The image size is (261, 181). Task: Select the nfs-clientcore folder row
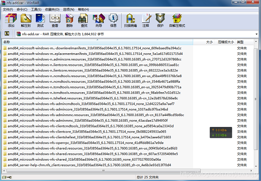point(87,131)
